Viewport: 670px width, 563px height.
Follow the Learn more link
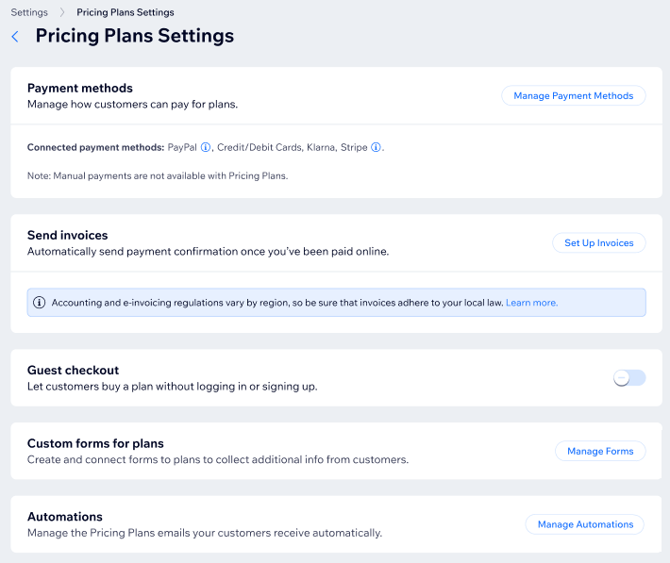coord(531,303)
